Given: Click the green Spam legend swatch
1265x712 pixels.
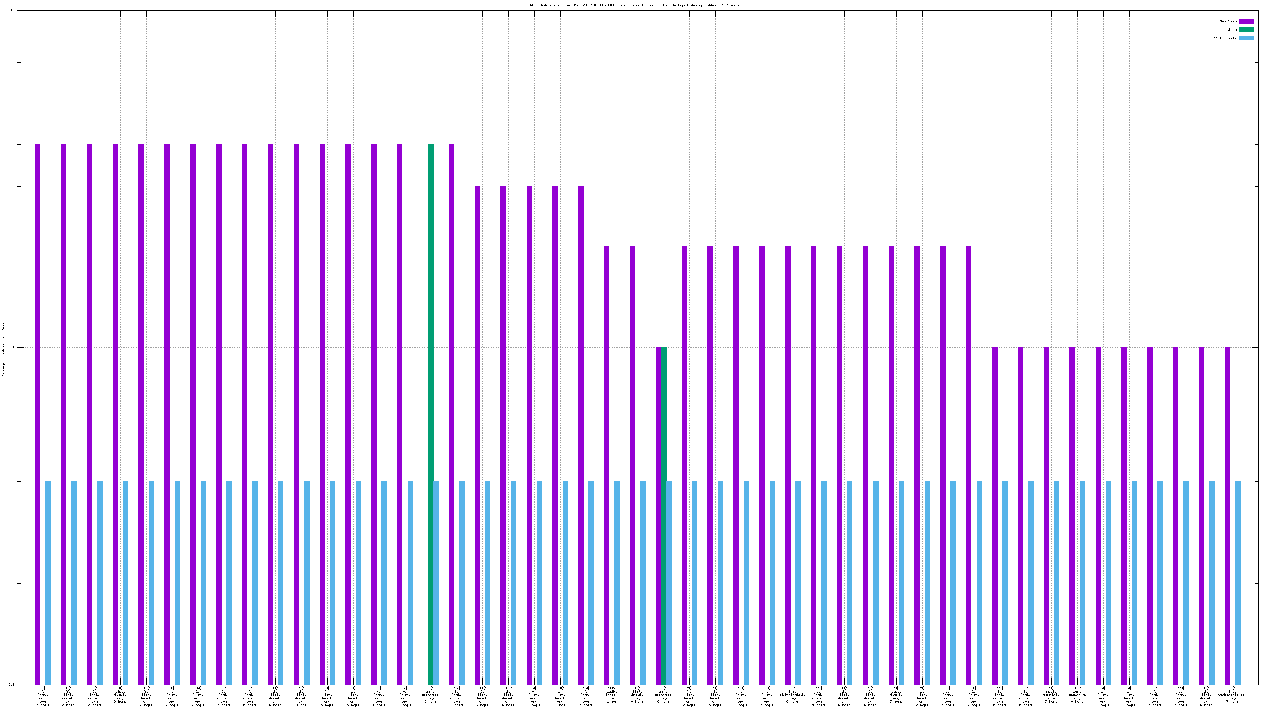Looking at the screenshot, I should (1246, 29).
